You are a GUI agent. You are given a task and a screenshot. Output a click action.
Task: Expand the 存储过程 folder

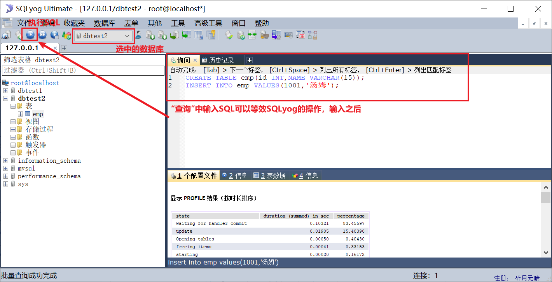click(13, 129)
